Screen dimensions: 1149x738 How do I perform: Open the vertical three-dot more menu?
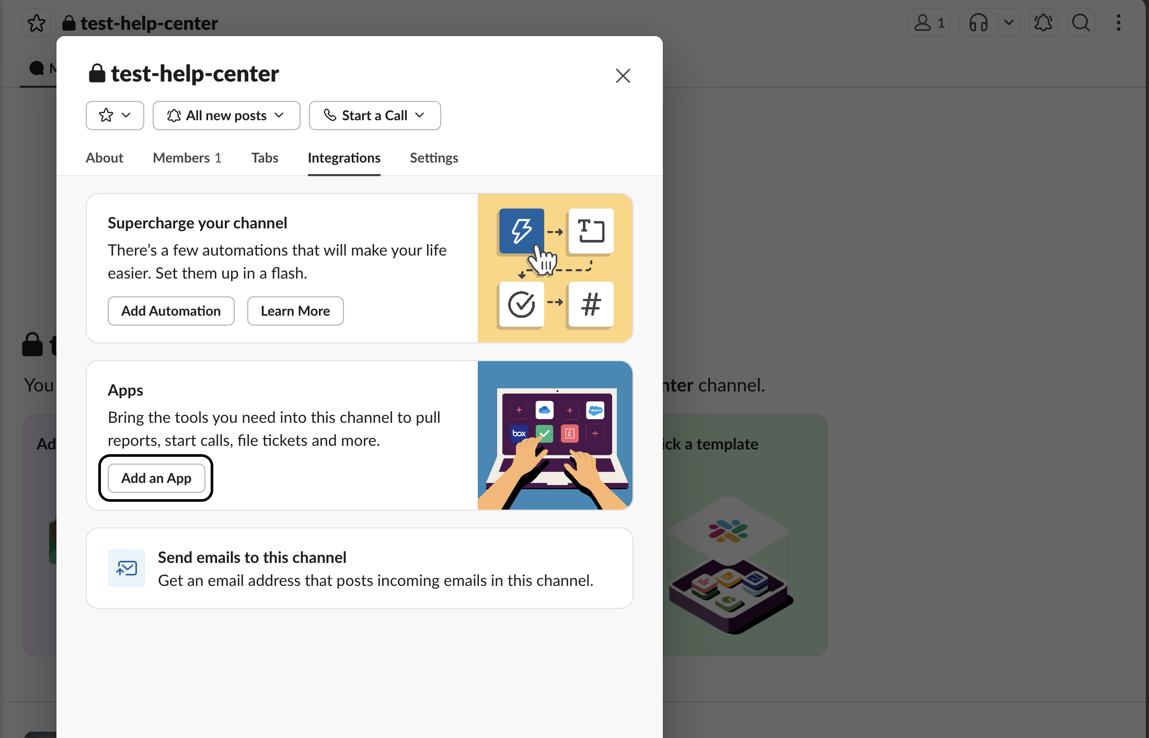coord(1119,23)
